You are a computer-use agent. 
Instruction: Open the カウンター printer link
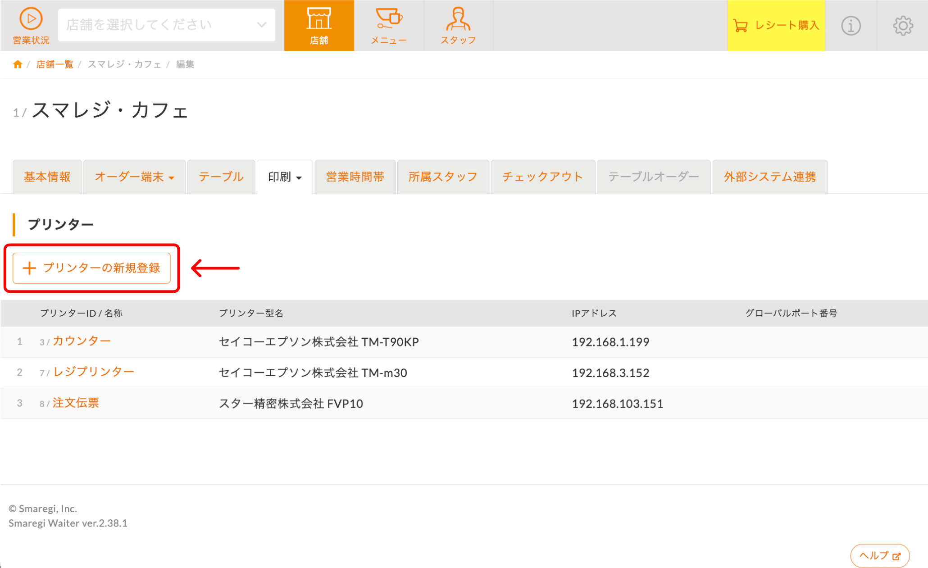pos(82,341)
